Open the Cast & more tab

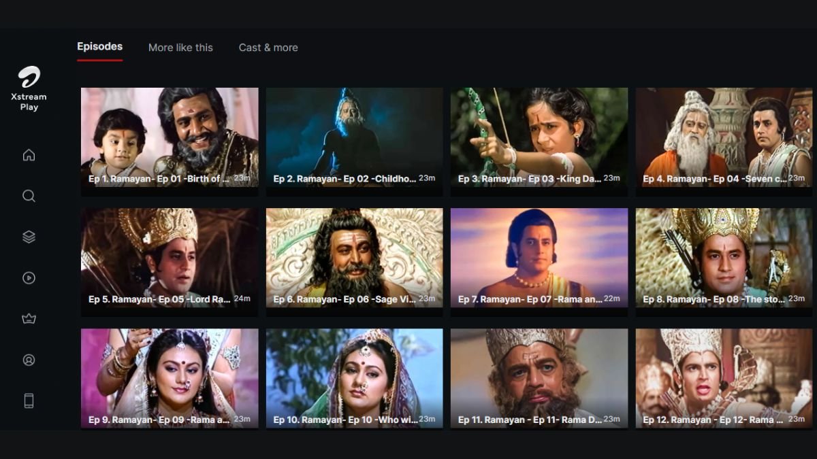tap(268, 48)
